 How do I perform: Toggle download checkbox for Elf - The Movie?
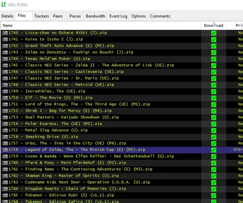click(214, 98)
